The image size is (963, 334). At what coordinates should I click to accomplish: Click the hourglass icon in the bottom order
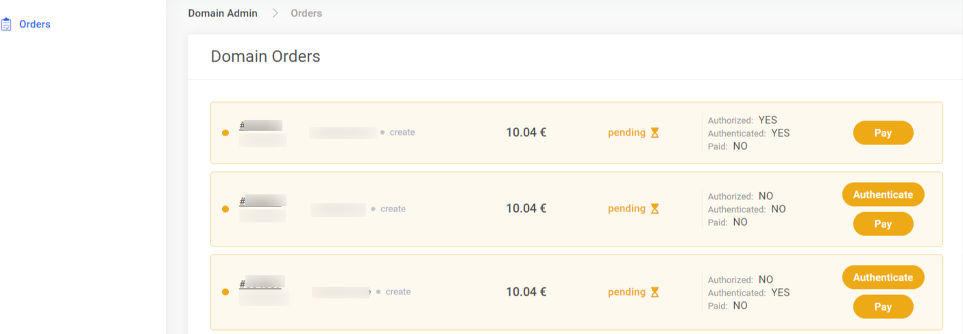click(655, 292)
